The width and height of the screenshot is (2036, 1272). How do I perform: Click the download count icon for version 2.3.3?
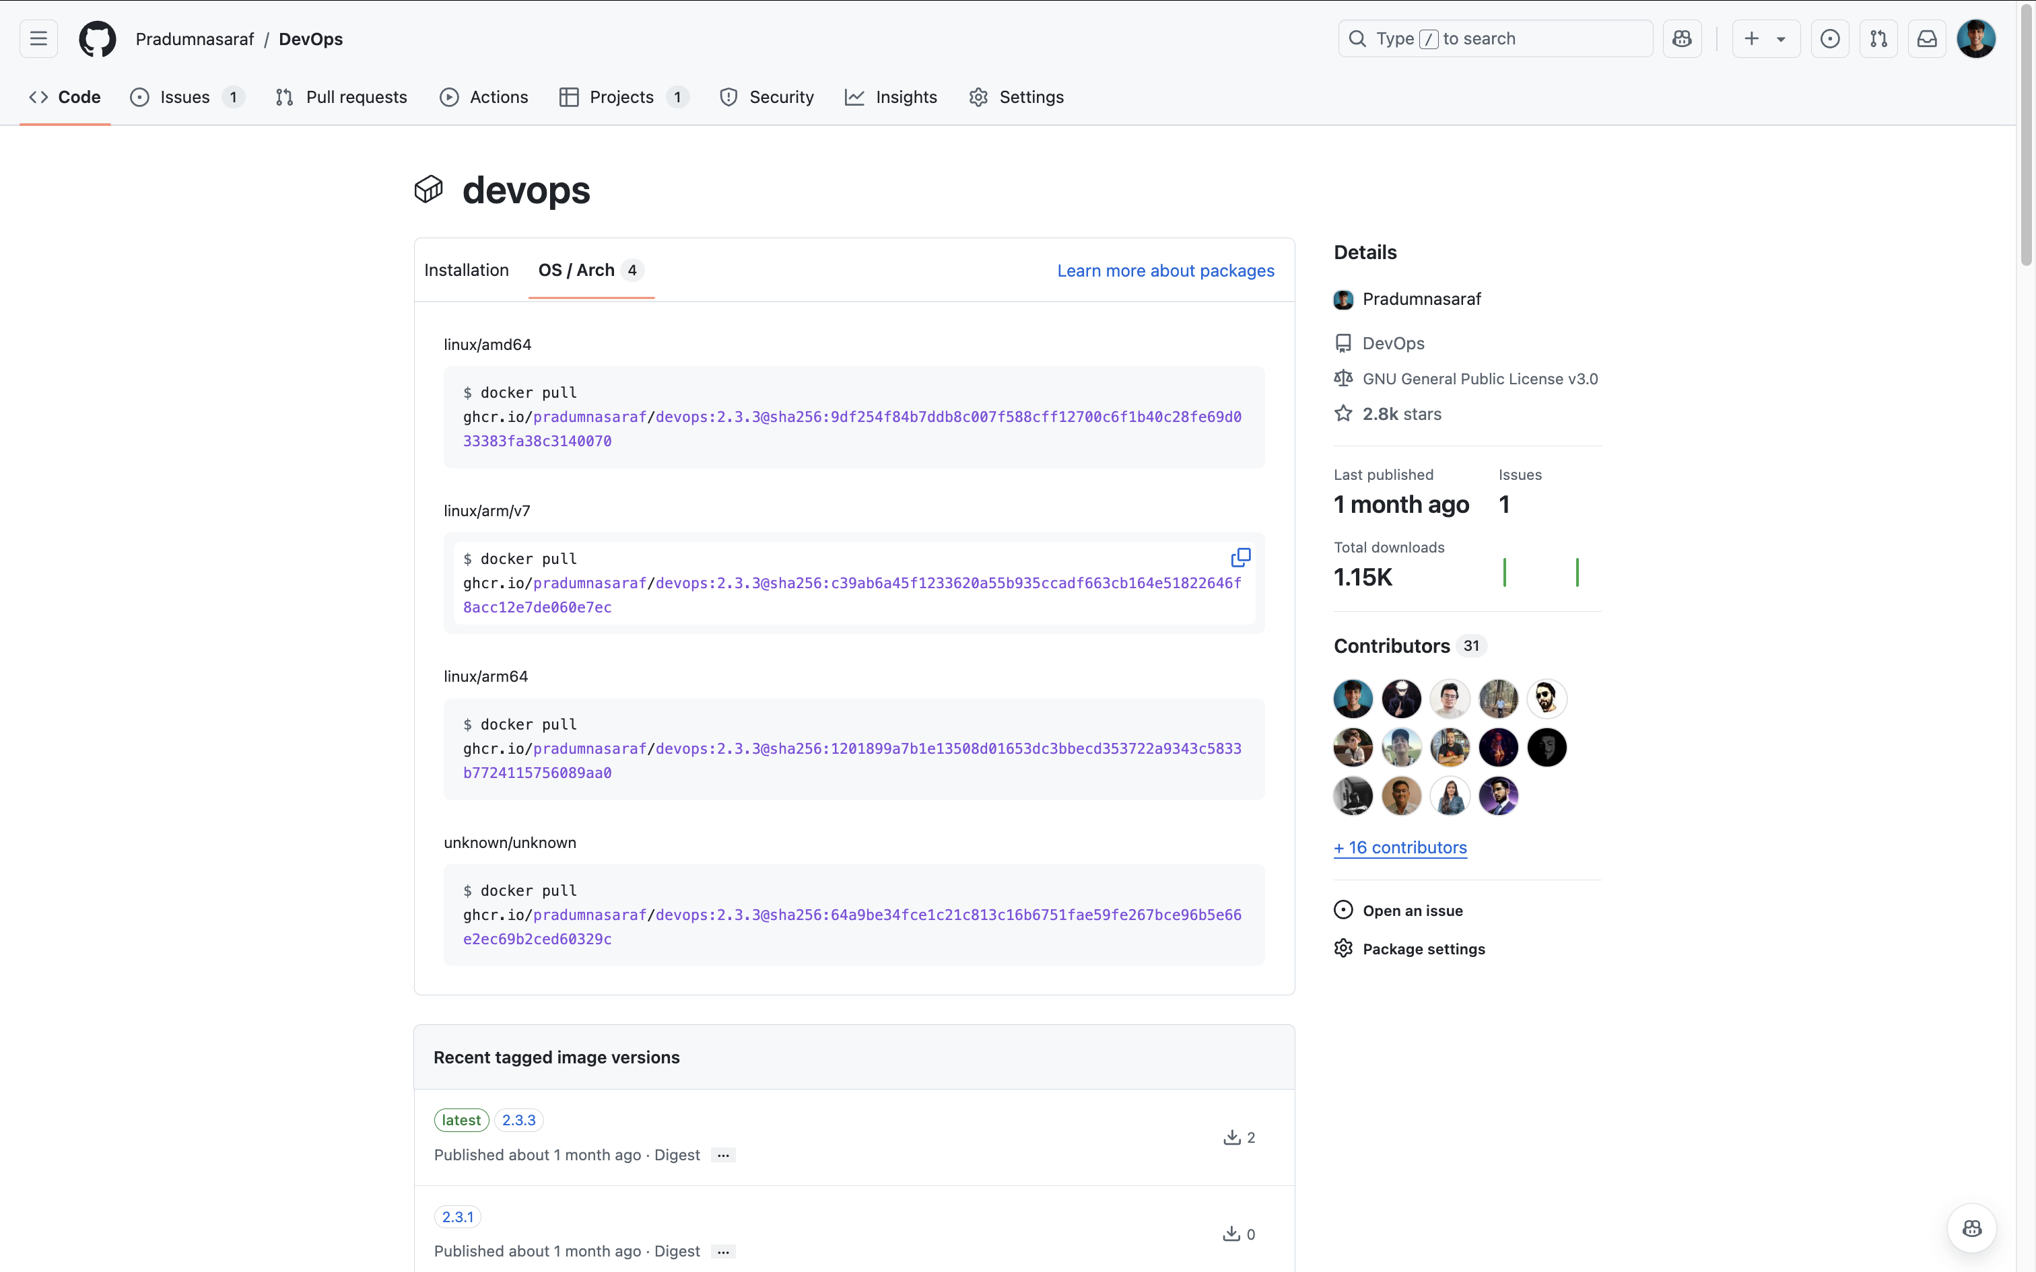click(x=1231, y=1137)
